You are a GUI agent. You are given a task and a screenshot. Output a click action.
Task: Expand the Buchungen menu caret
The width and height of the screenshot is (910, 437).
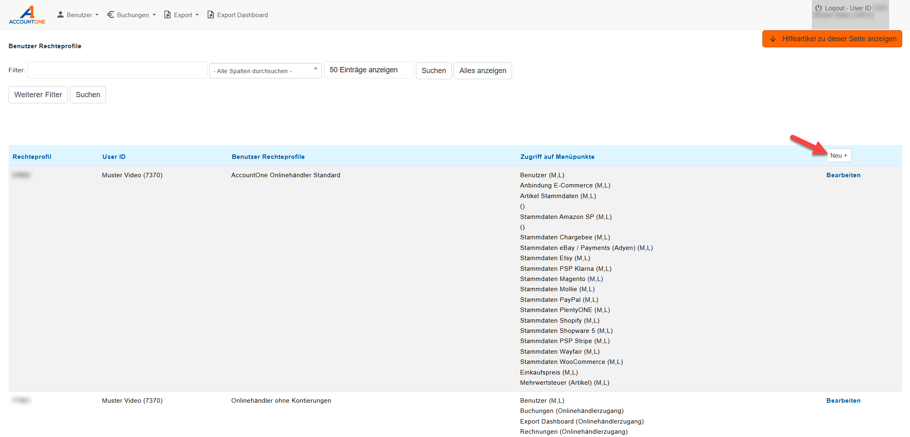(x=154, y=15)
